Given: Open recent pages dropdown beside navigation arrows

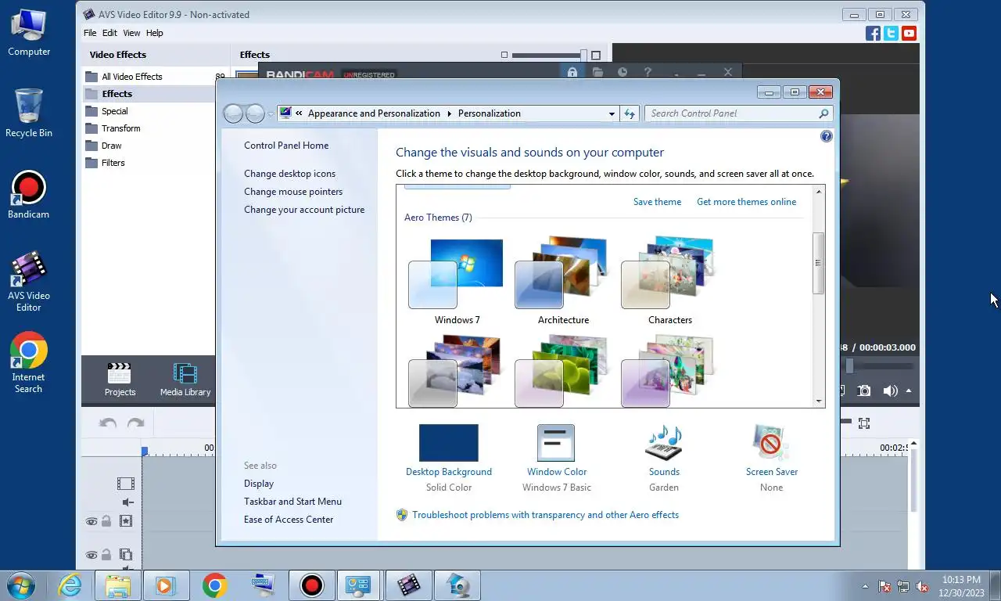Looking at the screenshot, I should [271, 113].
